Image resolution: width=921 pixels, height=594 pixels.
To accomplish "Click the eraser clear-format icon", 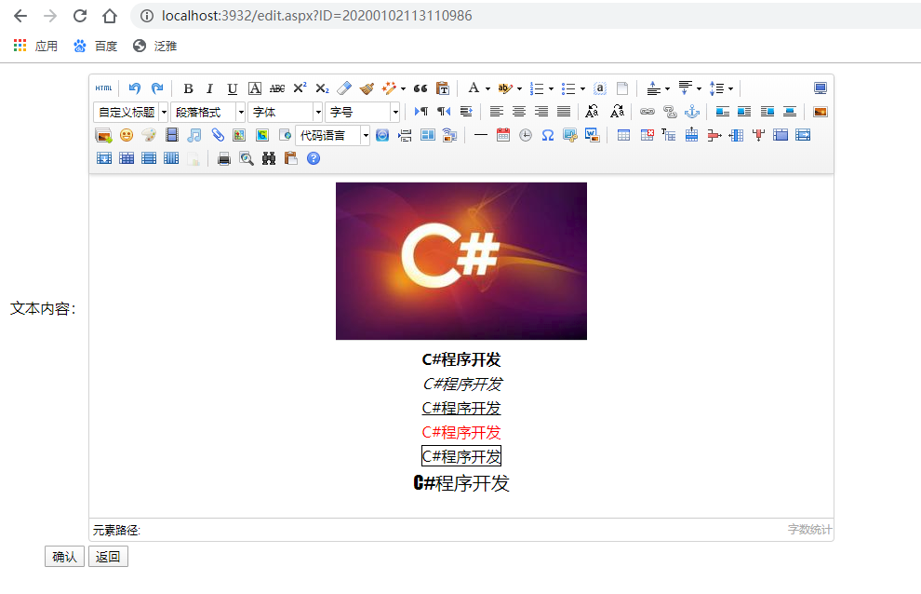I will coord(344,88).
